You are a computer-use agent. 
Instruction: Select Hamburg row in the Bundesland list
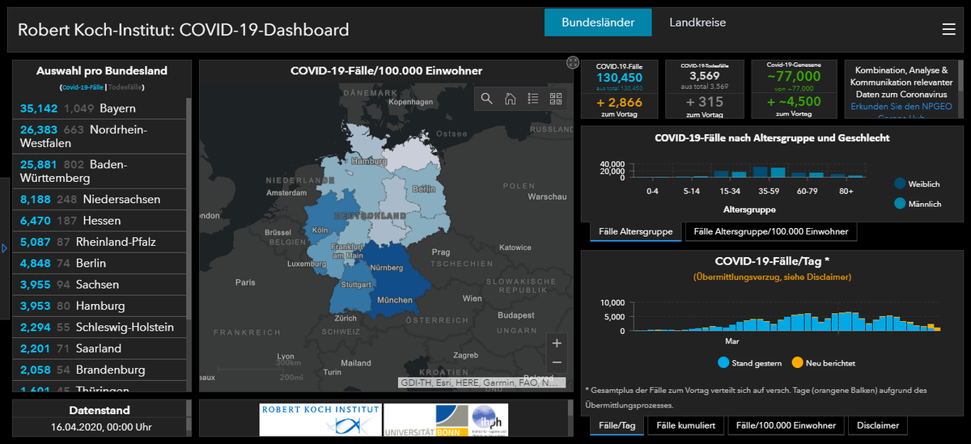pos(100,306)
